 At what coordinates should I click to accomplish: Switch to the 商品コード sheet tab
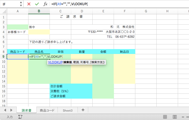click(47, 110)
